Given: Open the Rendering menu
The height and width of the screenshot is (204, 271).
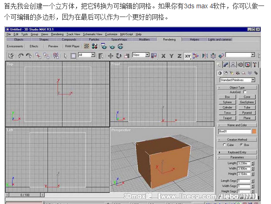Looking at the screenshot, I should (x=57, y=34).
